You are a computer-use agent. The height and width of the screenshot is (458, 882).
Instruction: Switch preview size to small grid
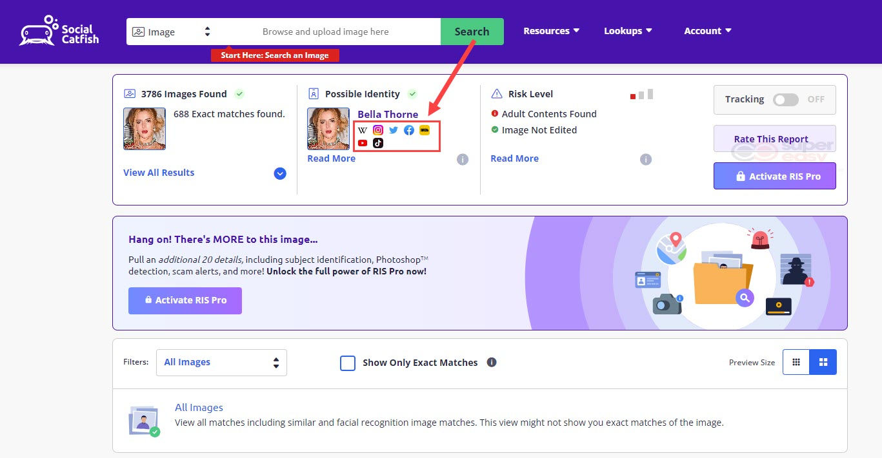[796, 362]
